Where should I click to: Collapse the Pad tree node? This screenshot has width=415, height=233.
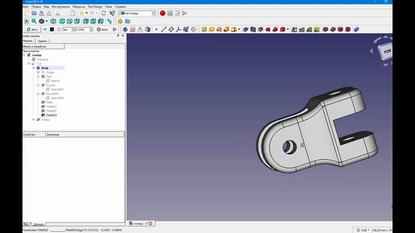(x=38, y=76)
